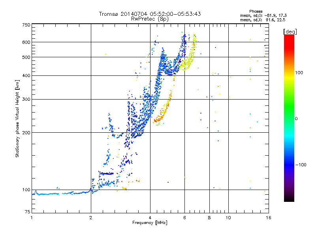
Task: Click the colorbar label 0
Action: (x=296, y=119)
